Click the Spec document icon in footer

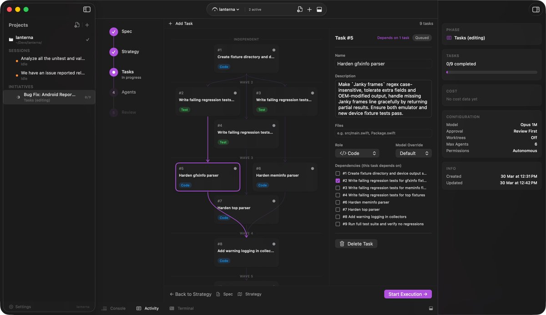218,294
